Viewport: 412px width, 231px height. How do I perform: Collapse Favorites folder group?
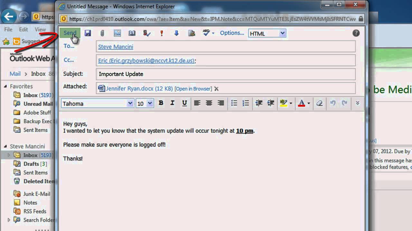[5, 86]
